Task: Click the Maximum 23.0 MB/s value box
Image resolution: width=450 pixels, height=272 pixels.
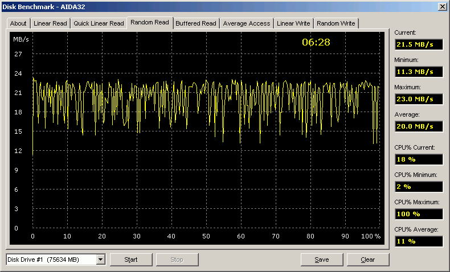Action: [418, 99]
